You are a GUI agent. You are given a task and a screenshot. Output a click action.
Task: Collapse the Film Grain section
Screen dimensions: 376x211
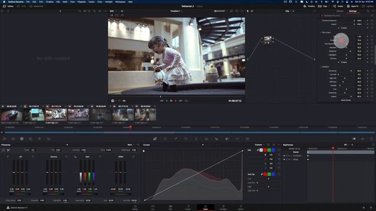321,33
